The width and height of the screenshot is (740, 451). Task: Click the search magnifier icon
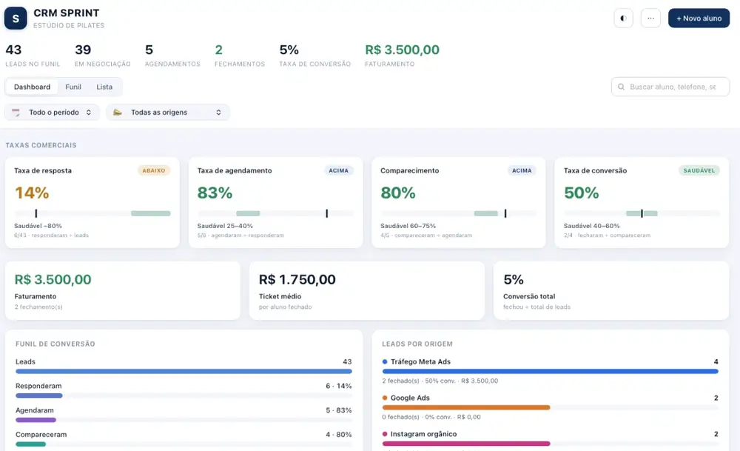621,87
